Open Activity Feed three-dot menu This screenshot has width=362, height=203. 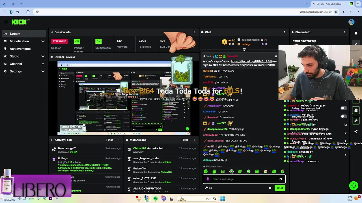point(119,140)
